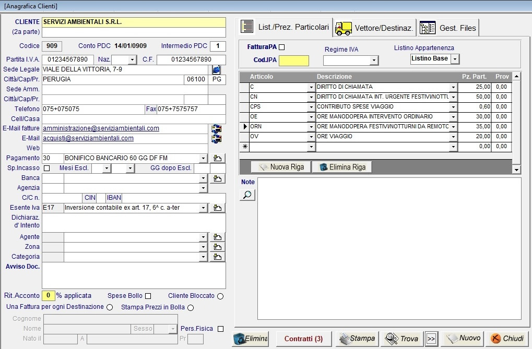
Task: Open ORE VIAGGIO description dropdown
Action: [x=453, y=137]
